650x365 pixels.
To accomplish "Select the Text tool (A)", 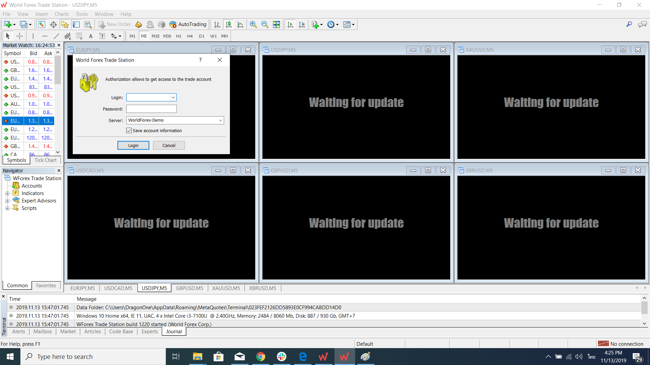I will pyautogui.click(x=91, y=36).
